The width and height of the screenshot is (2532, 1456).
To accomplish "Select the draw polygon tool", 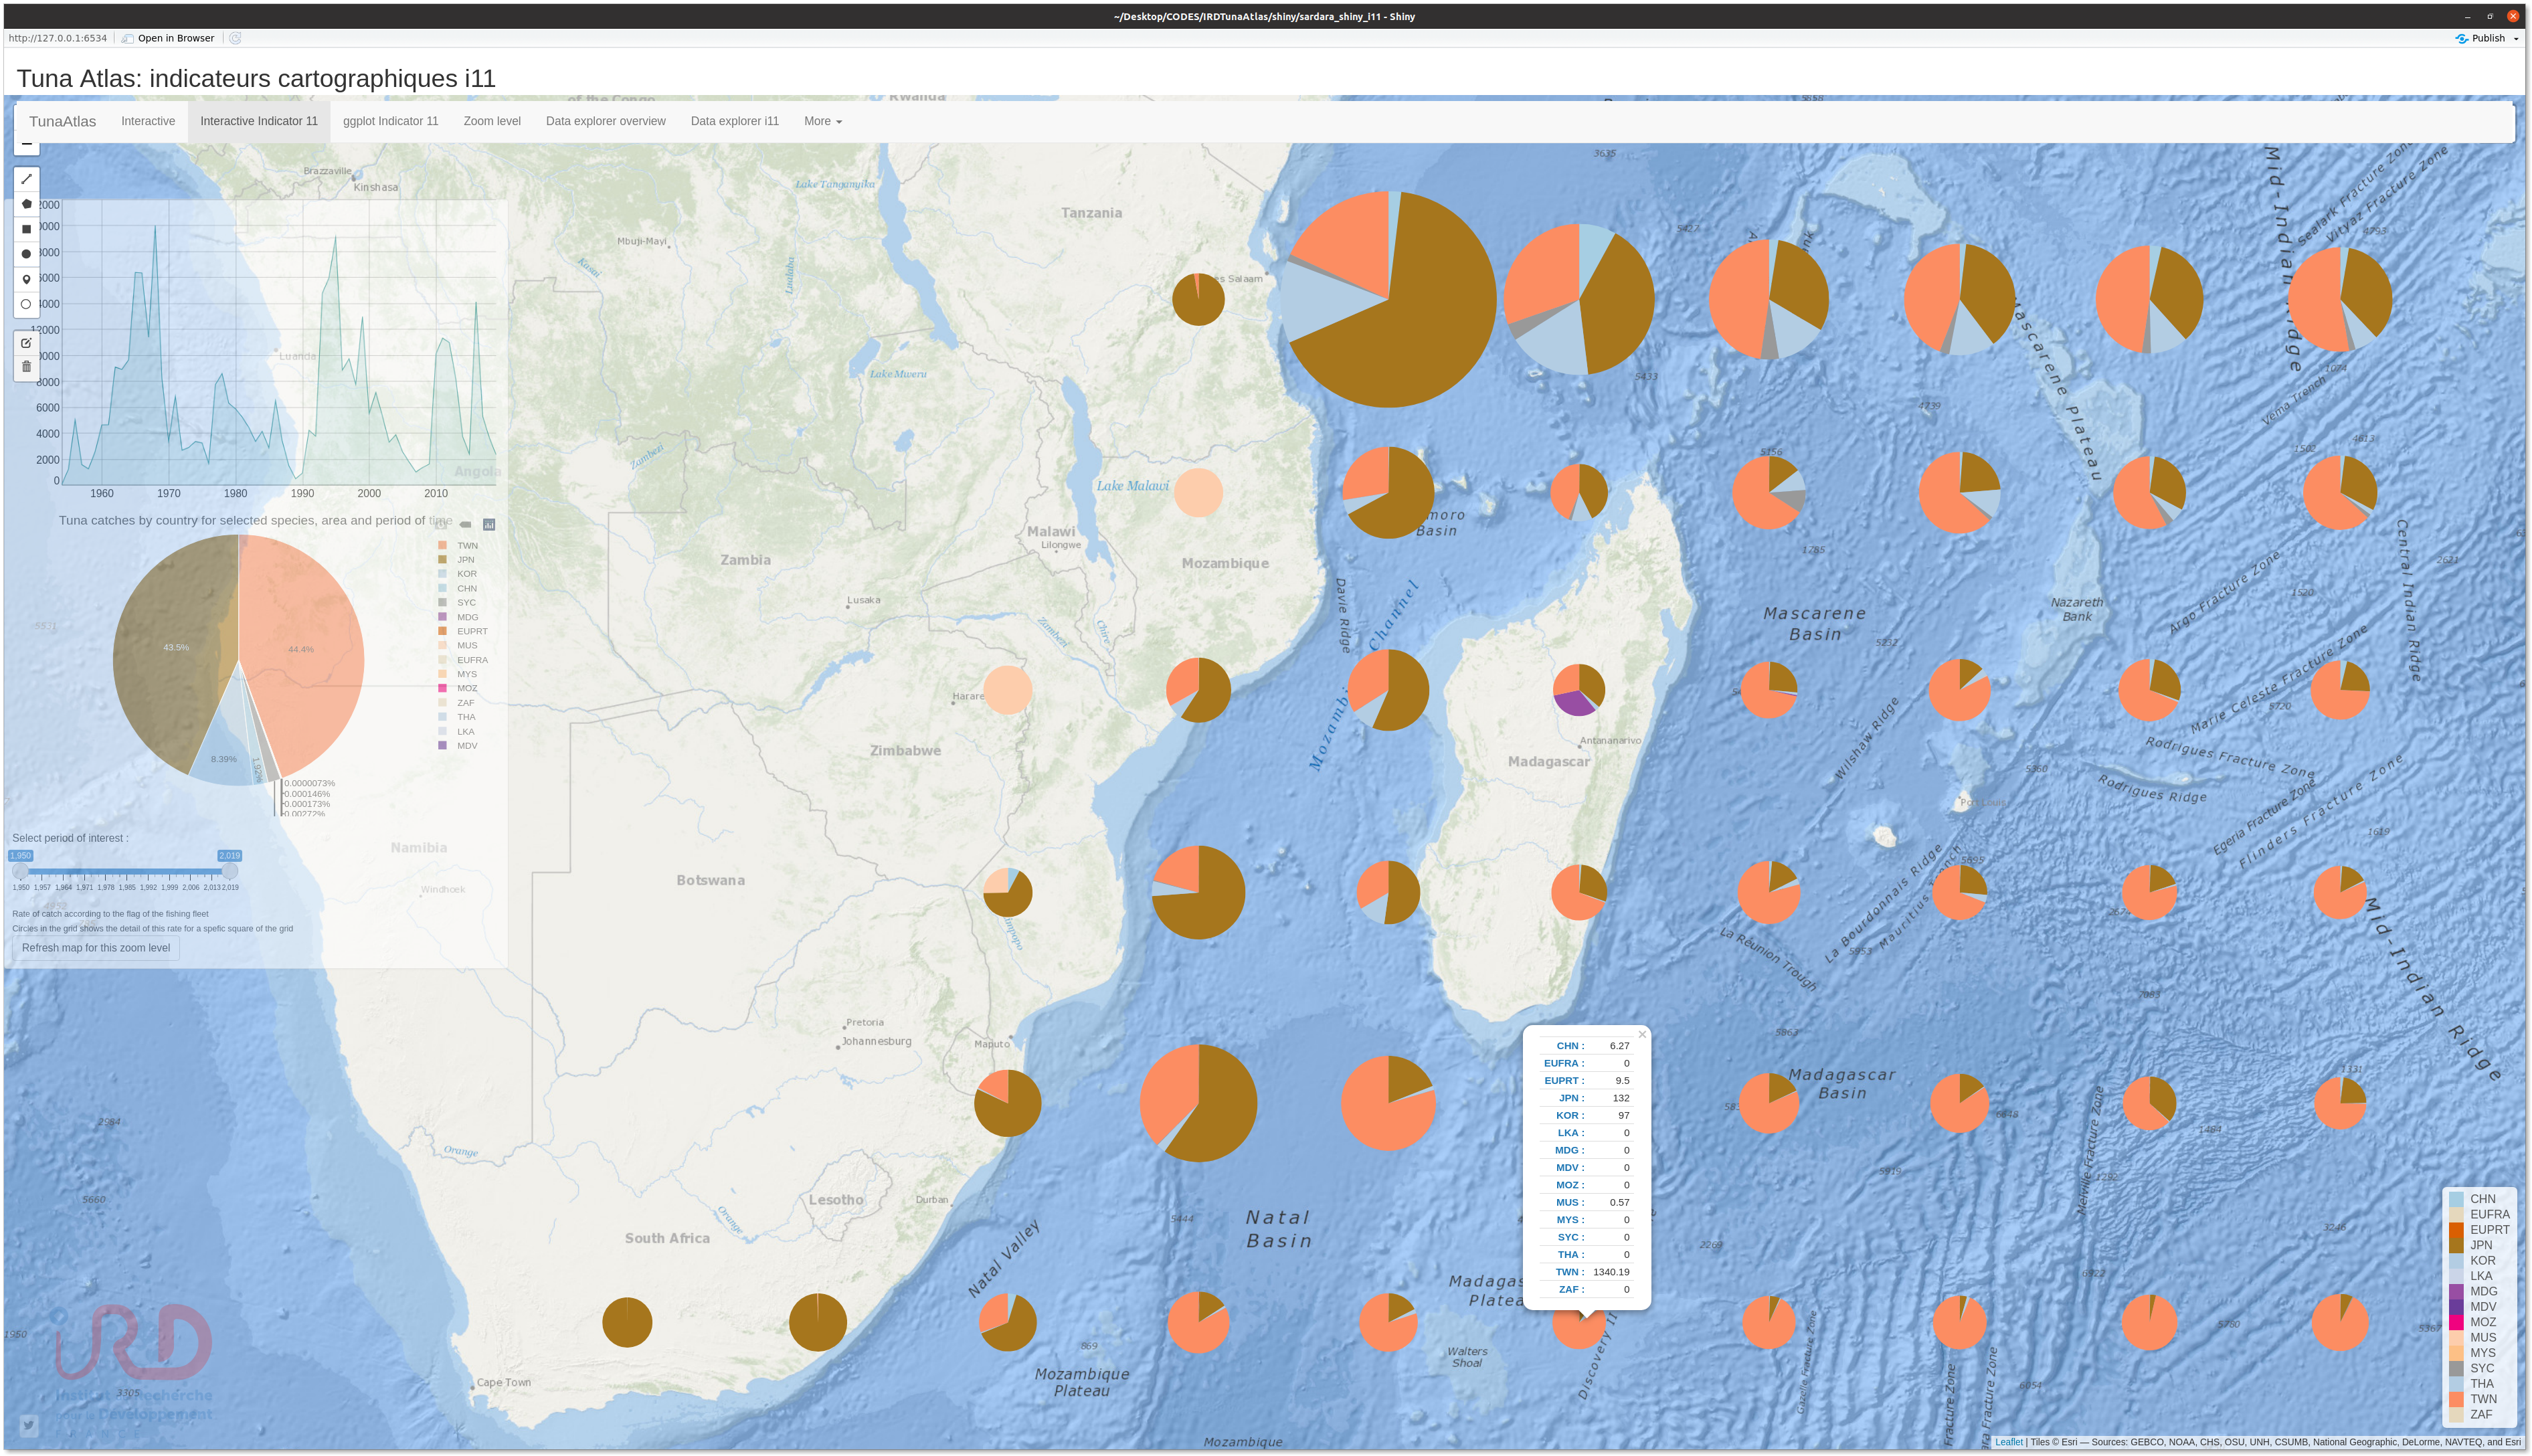I will [x=27, y=204].
